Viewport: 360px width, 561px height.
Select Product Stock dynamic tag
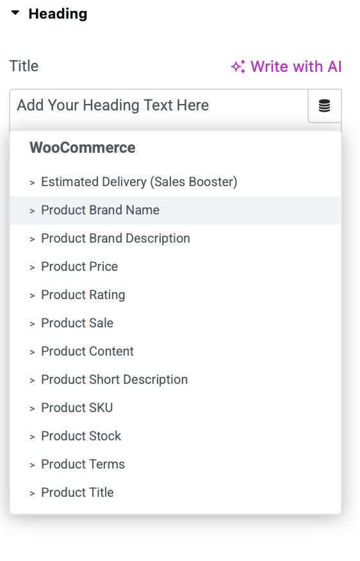point(176,436)
